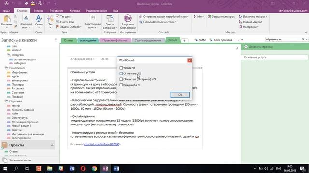Click Новый Макрос new macro

250,22
